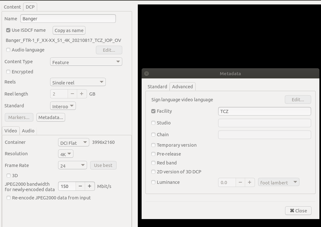Expand the Container DCI Flat dropdown
The height and width of the screenshot is (227, 321).
tap(73, 143)
